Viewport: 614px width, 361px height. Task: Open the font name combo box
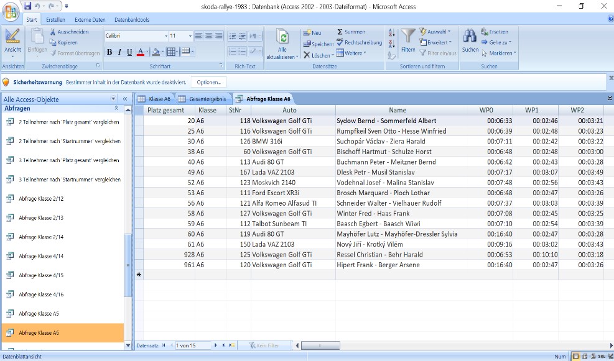[x=136, y=35]
